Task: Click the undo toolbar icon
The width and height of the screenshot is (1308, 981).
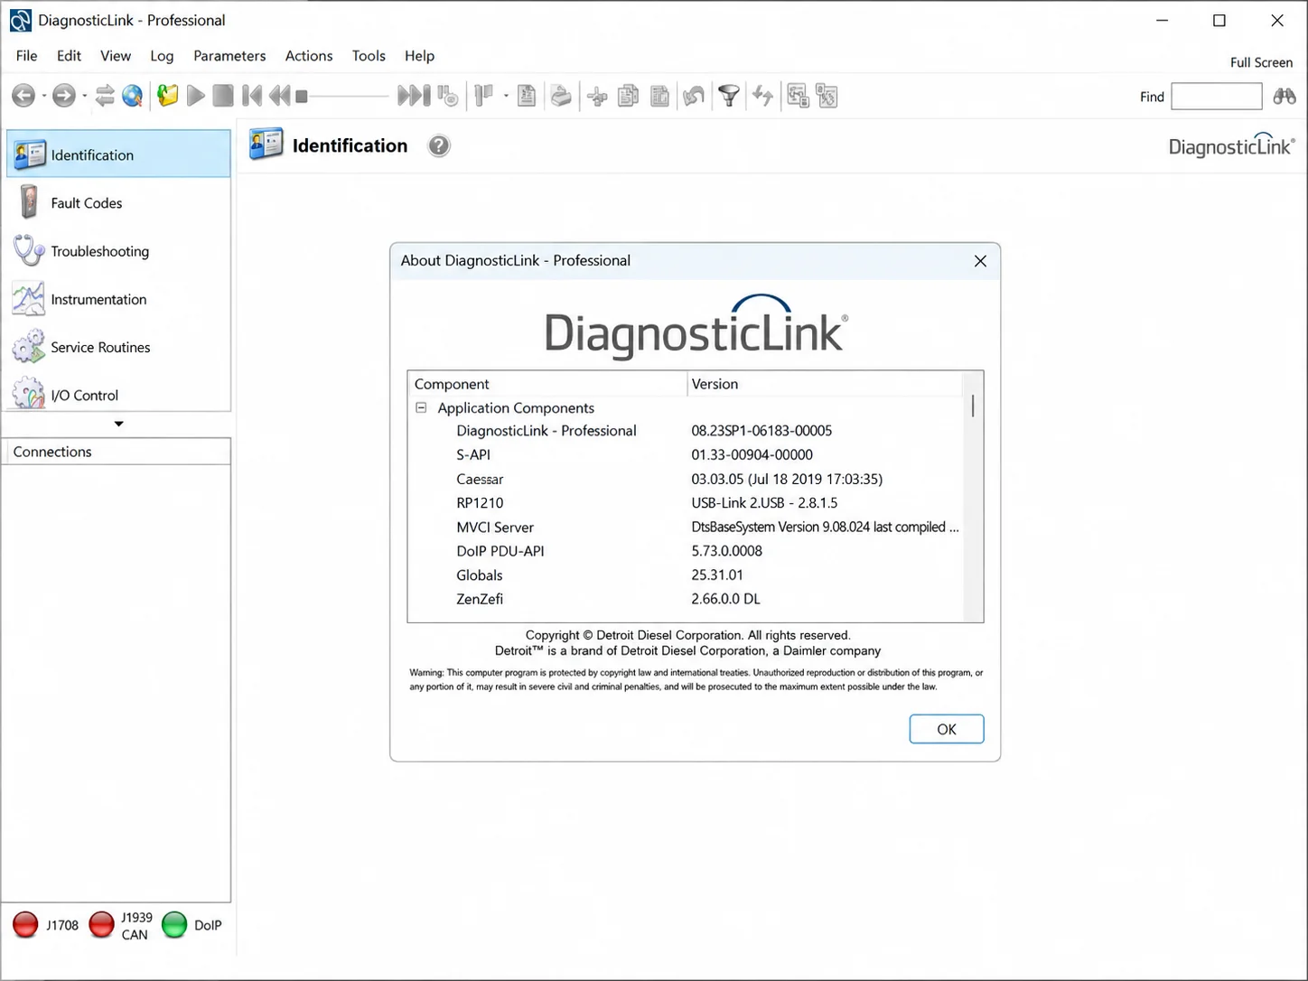Action: coord(693,96)
